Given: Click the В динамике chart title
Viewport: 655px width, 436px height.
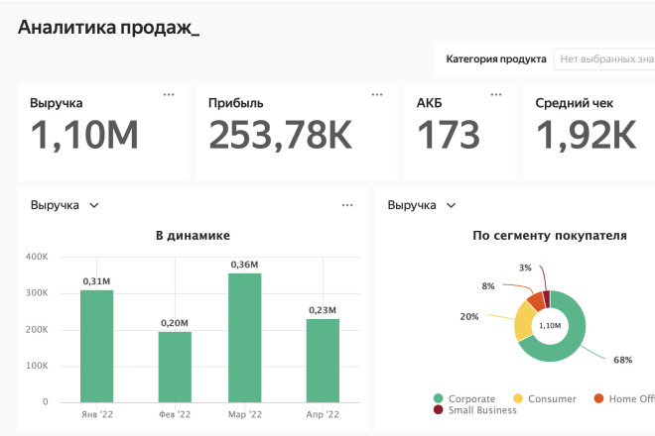Looking at the screenshot, I should pos(193,235).
